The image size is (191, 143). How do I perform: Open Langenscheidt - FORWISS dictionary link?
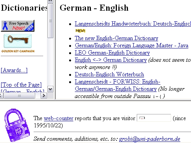point(117,85)
